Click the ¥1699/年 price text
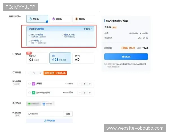The height and width of the screenshot is (135, 169). point(69,84)
